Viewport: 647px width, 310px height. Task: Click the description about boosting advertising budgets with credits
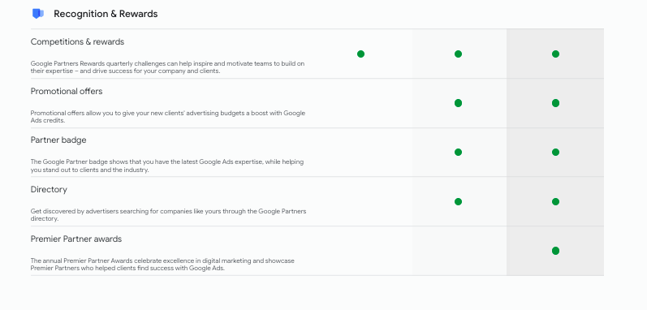pyautogui.click(x=168, y=117)
